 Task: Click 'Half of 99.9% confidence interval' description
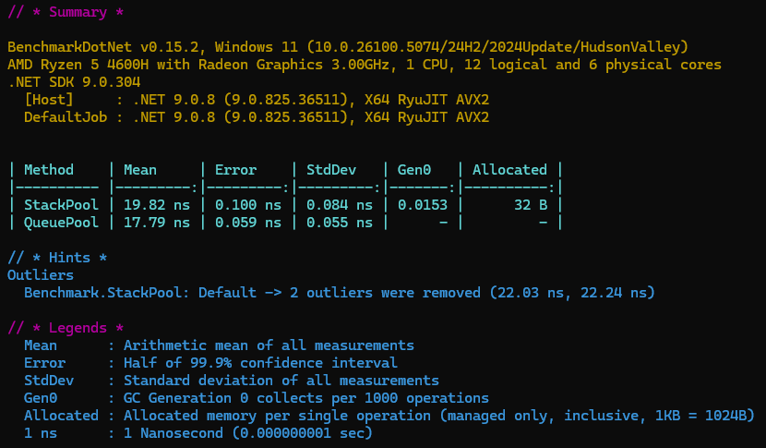pyautogui.click(x=260, y=363)
